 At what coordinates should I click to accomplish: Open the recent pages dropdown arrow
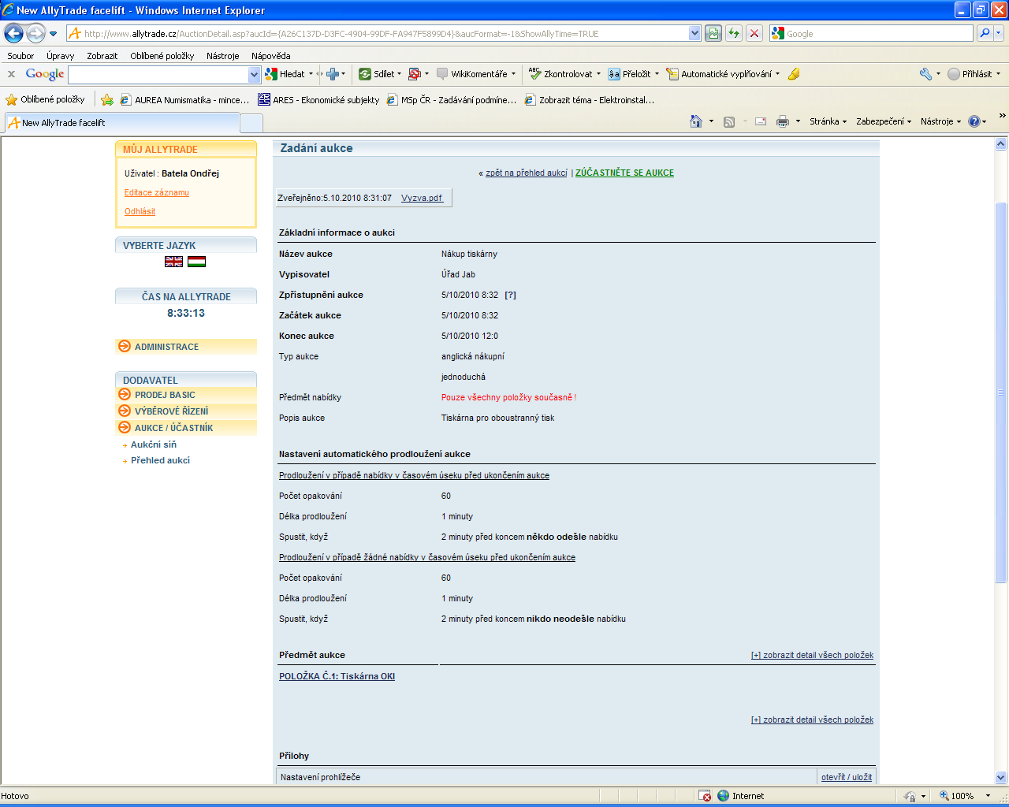click(x=53, y=34)
